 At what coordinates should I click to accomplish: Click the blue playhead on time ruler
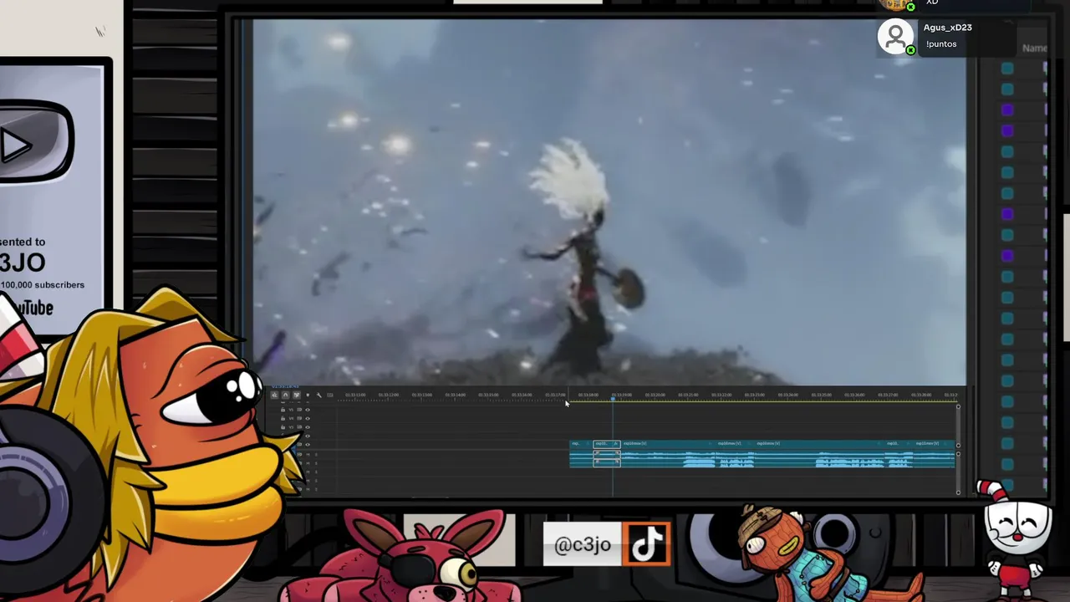[x=613, y=399]
